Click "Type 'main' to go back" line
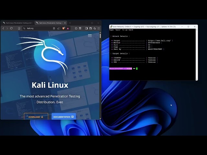207x155 pixels. click(121, 30)
